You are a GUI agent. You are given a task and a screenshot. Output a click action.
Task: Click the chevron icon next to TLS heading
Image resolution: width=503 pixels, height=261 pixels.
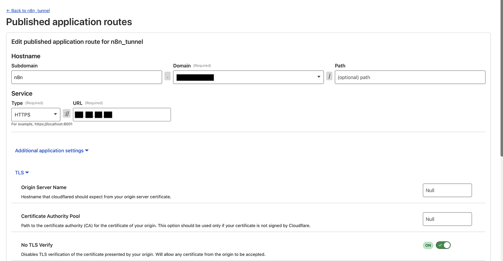[27, 172]
